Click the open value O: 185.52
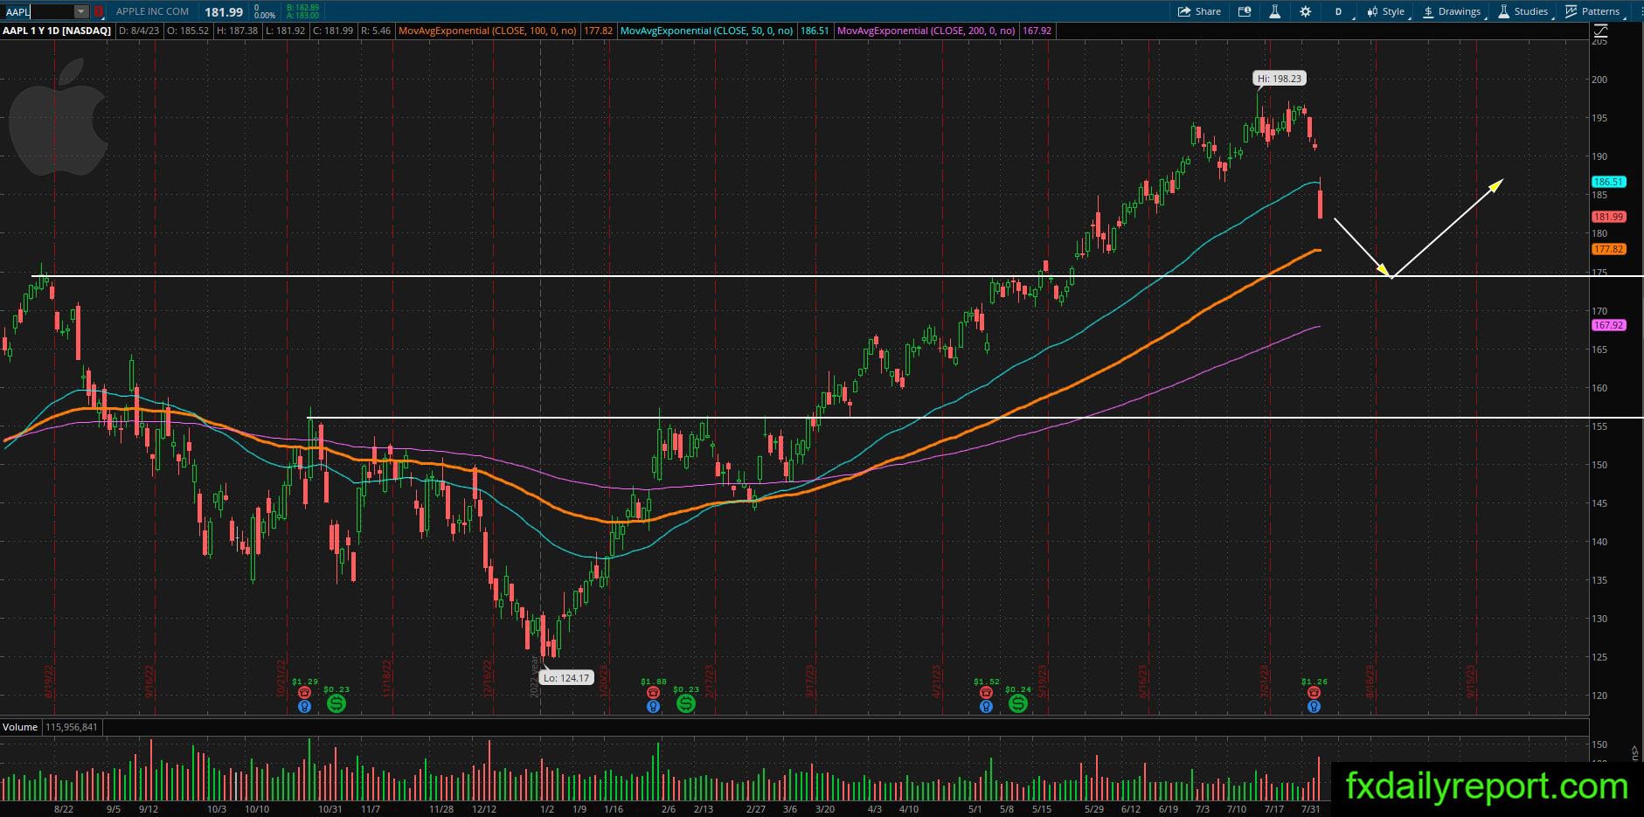The width and height of the screenshot is (1644, 817). pyautogui.click(x=189, y=31)
